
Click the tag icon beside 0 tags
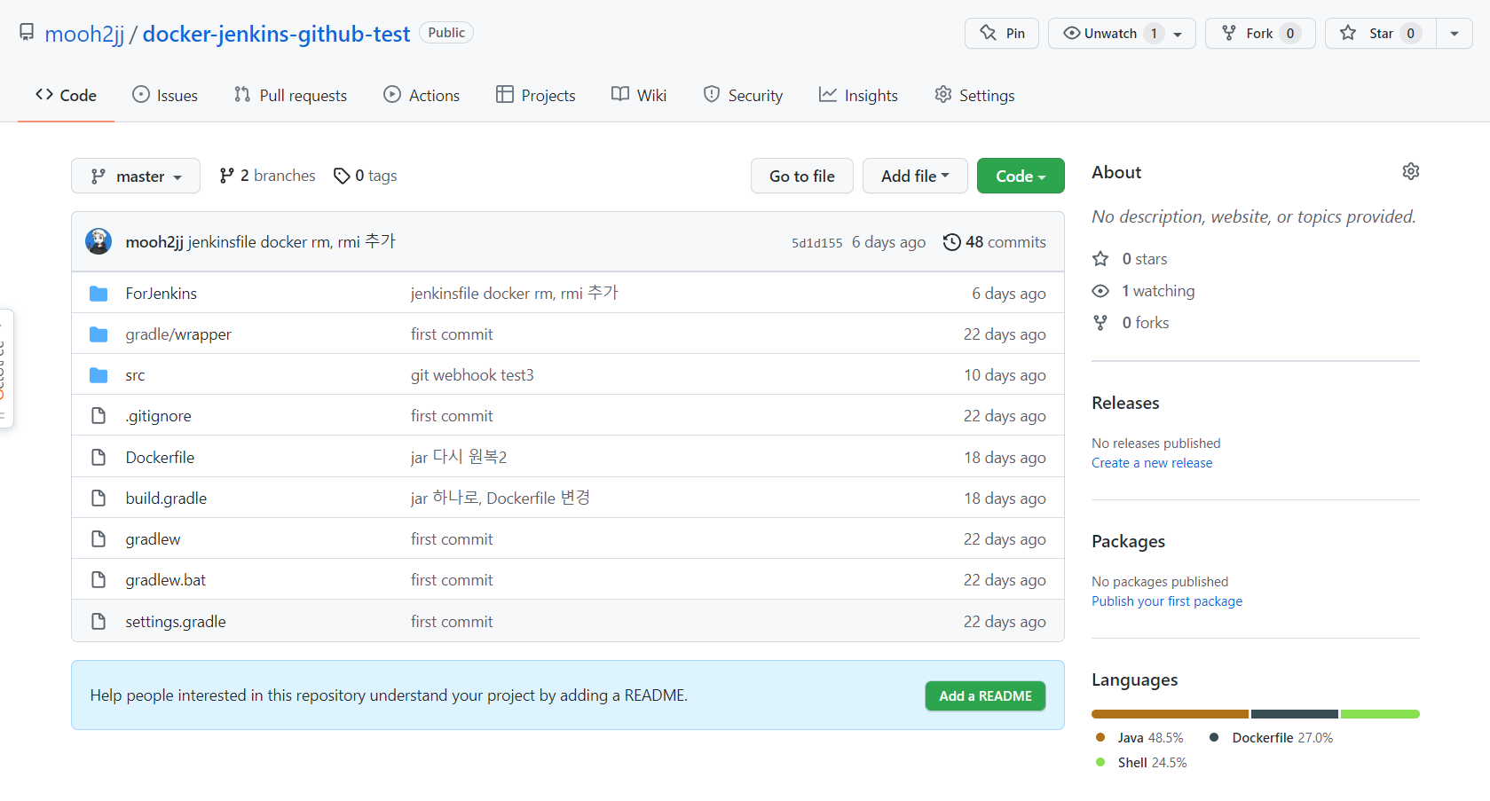(x=342, y=176)
